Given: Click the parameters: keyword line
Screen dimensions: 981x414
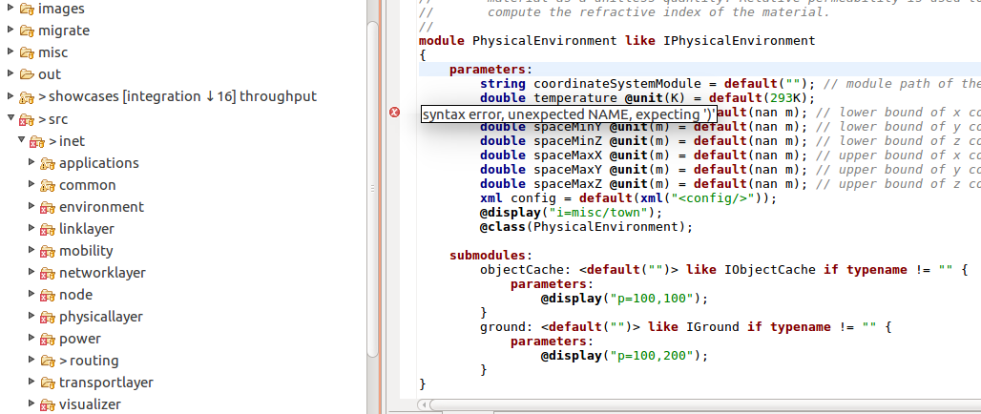Looking at the screenshot, I should pos(490,70).
